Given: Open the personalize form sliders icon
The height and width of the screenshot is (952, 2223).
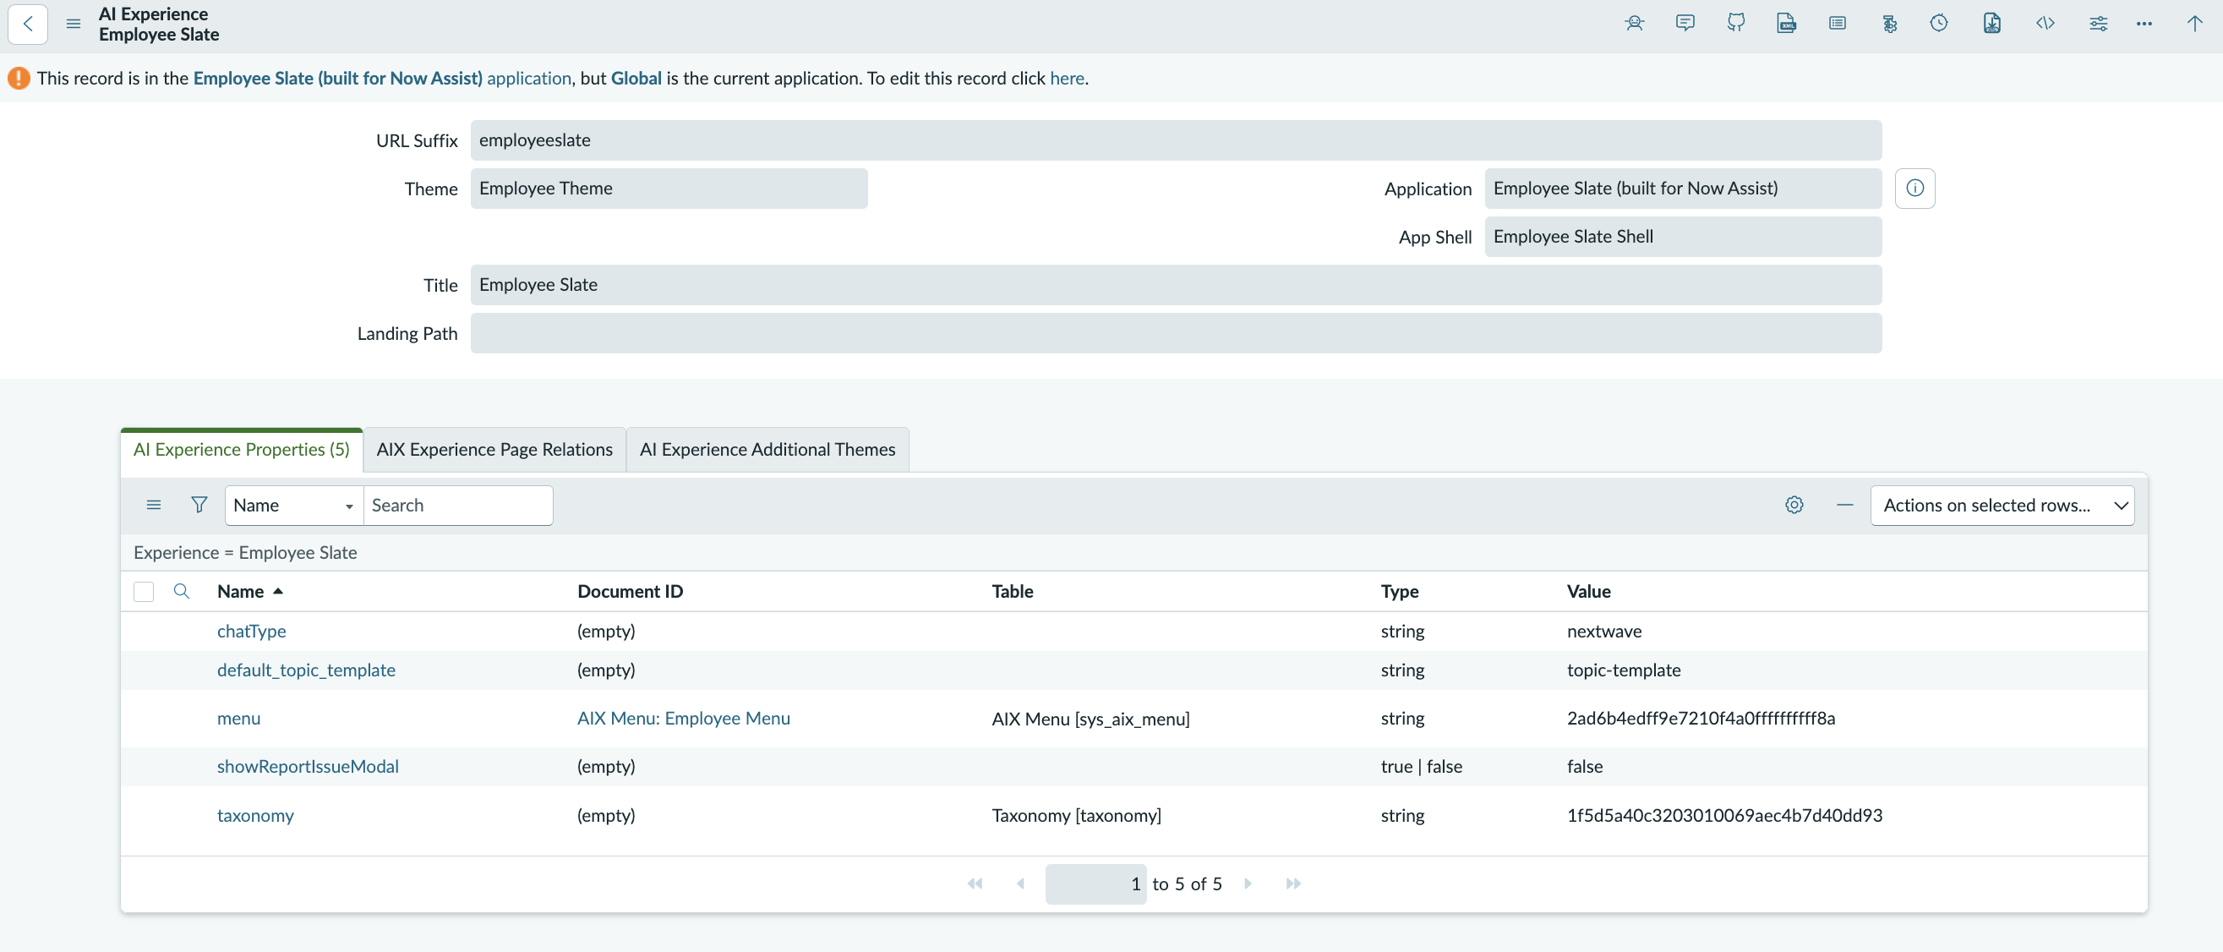Looking at the screenshot, I should (x=2098, y=24).
